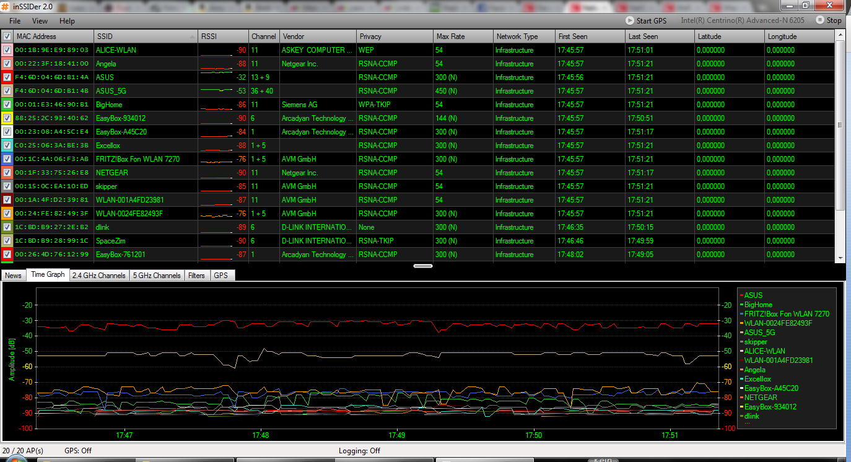Image resolution: width=851 pixels, height=462 pixels.
Task: Click the GPS: Off status text
Action: click(78, 451)
